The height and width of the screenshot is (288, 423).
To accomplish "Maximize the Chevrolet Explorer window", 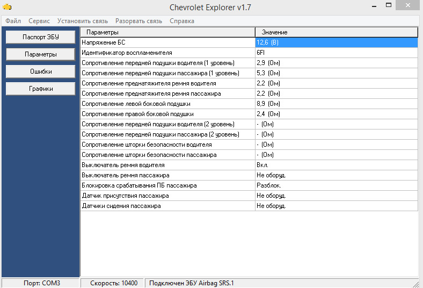I will [389, 5].
